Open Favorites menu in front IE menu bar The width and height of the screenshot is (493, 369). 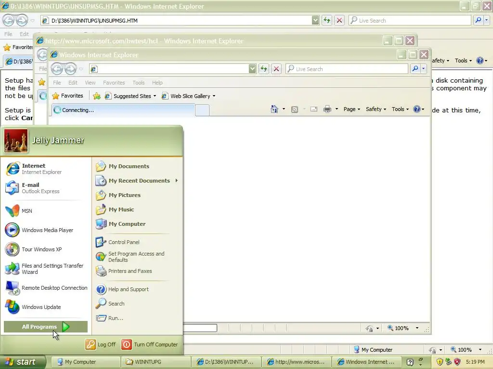(x=114, y=83)
